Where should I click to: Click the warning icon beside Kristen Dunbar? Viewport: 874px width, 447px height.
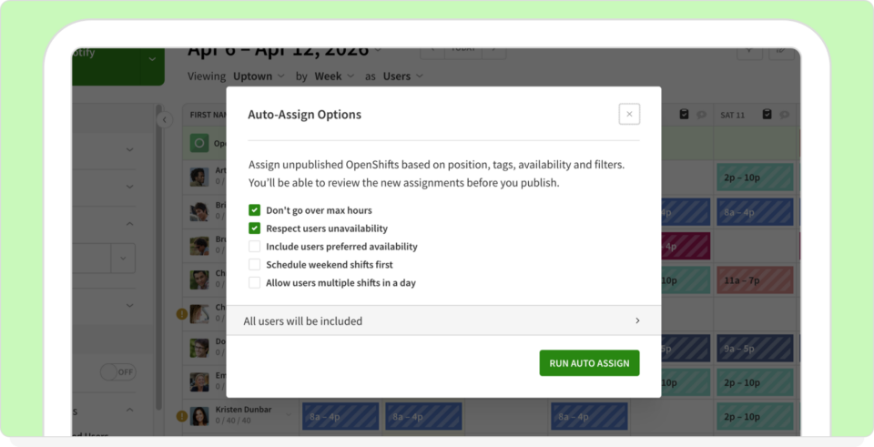click(182, 417)
